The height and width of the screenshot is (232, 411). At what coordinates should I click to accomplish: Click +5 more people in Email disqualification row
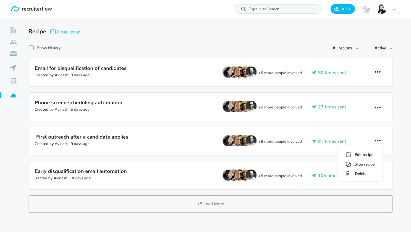click(280, 73)
